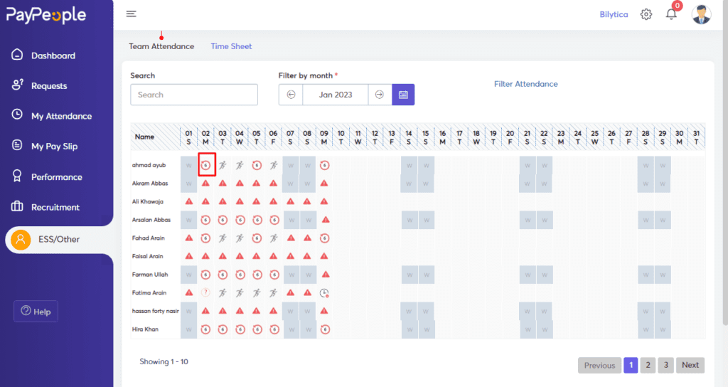Go to next month arrow
This screenshot has width=728, height=387.
point(380,95)
